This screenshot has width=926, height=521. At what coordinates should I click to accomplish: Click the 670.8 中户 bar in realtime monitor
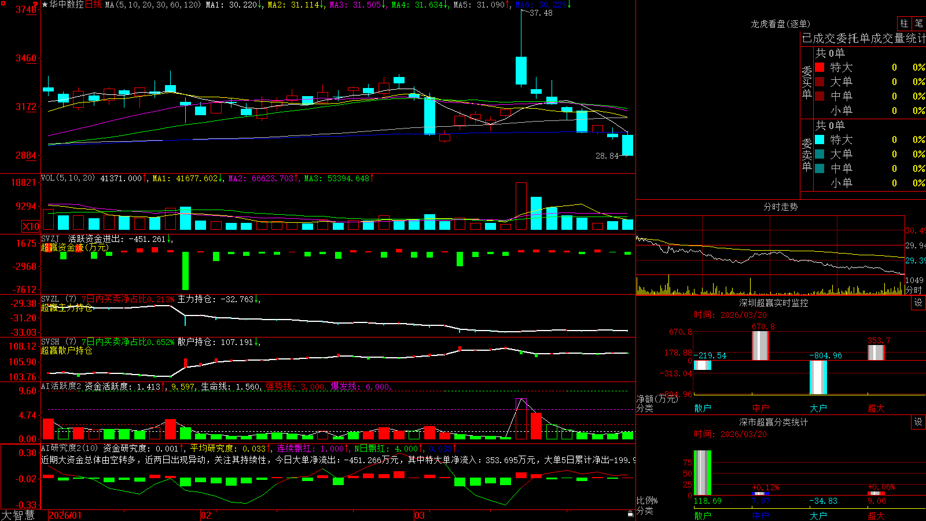pyautogui.click(x=760, y=346)
